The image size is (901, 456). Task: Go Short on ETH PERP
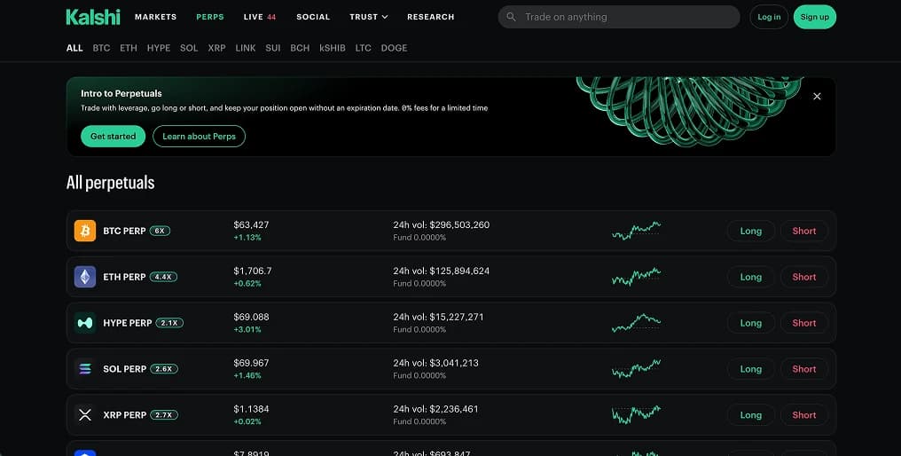(803, 277)
